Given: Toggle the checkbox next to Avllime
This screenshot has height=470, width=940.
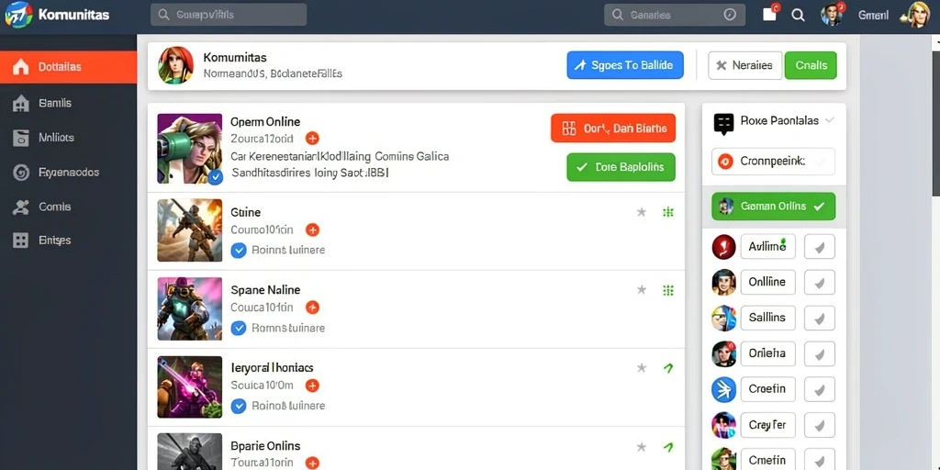Looking at the screenshot, I should click(819, 246).
